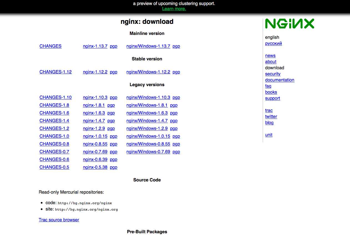
Task: Open pgp signature for nginx/Windows-1.8.1
Action: point(174,105)
